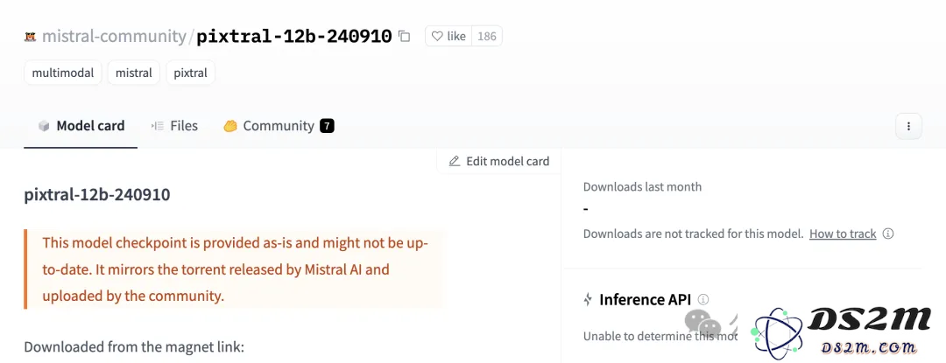
Task: Click the Files list icon
Action: pyautogui.click(x=158, y=126)
